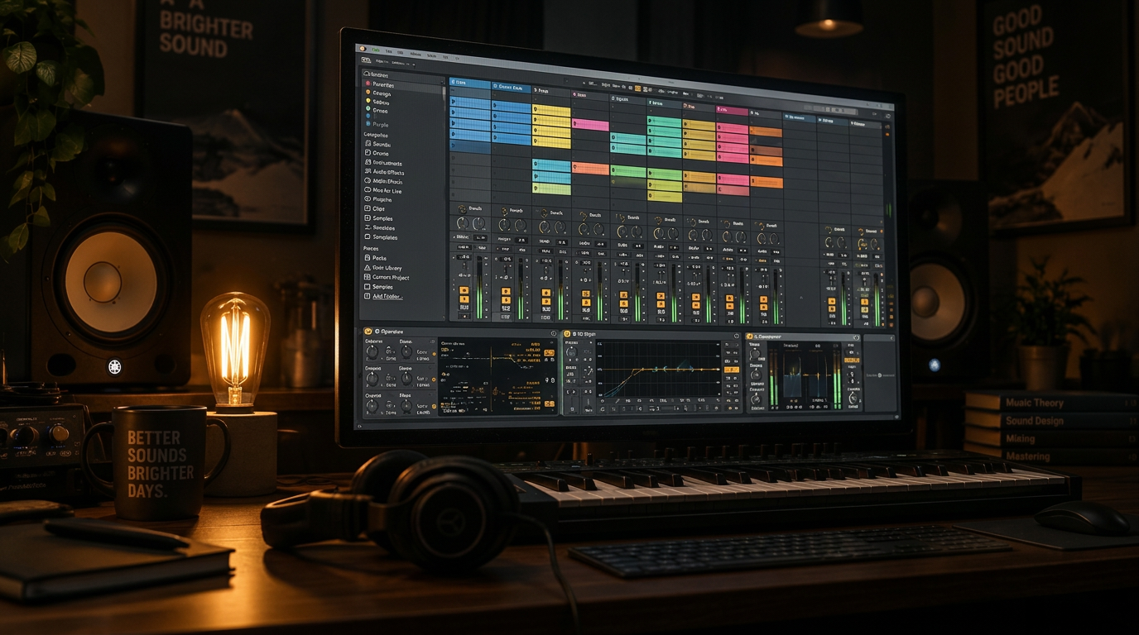Launch the lone pink clip in the fourth track
This screenshot has width=1139, height=635.
tap(591, 125)
